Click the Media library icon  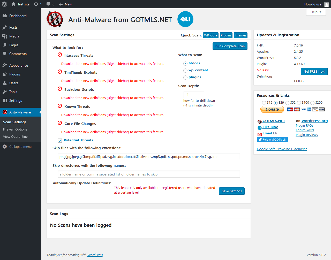pyautogui.click(x=5, y=36)
